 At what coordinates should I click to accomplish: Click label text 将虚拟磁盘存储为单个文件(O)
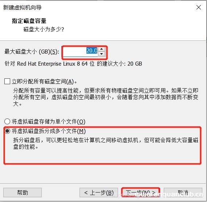point(49,121)
